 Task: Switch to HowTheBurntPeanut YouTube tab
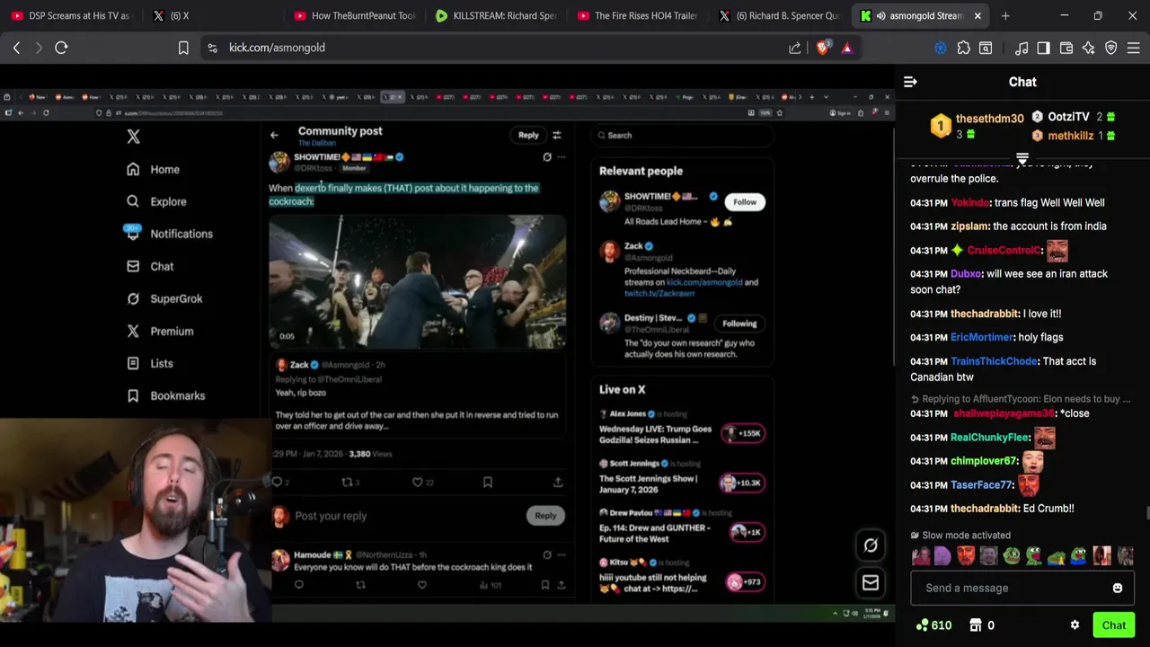(x=355, y=15)
